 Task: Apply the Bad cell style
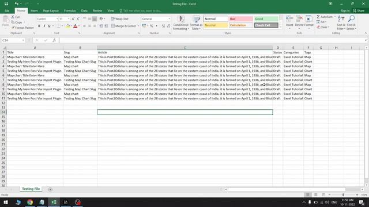241,19
